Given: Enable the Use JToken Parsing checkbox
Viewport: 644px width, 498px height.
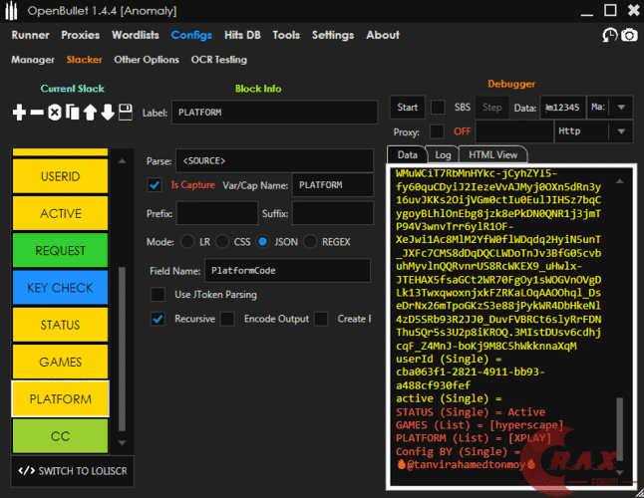Looking at the screenshot, I should pyautogui.click(x=158, y=294).
